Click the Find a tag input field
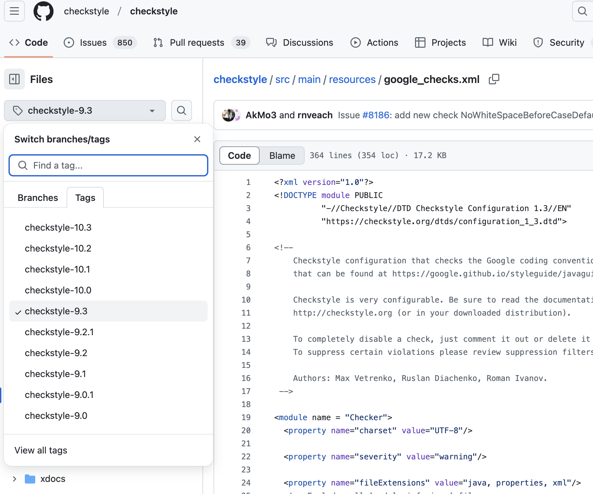The width and height of the screenshot is (593, 494). pyautogui.click(x=108, y=165)
